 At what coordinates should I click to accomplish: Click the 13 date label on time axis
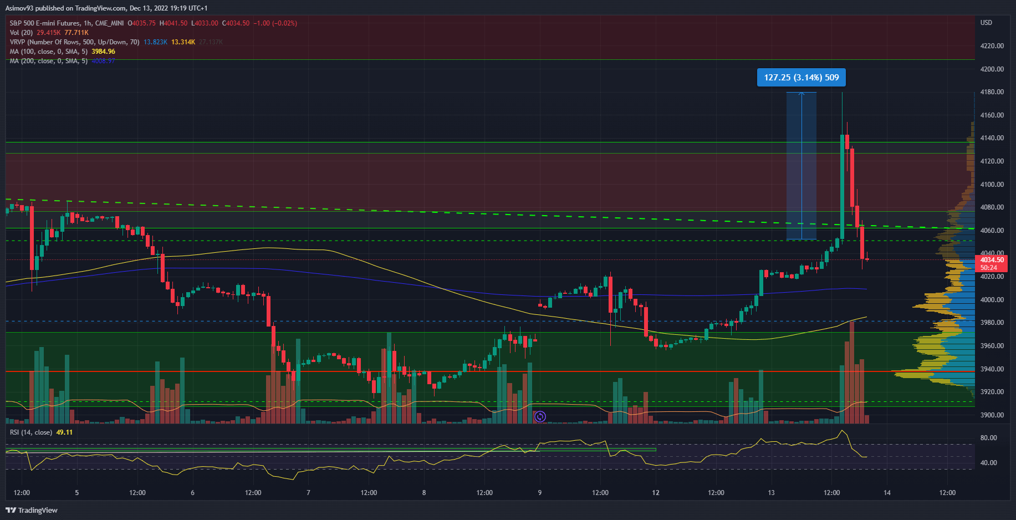click(771, 493)
